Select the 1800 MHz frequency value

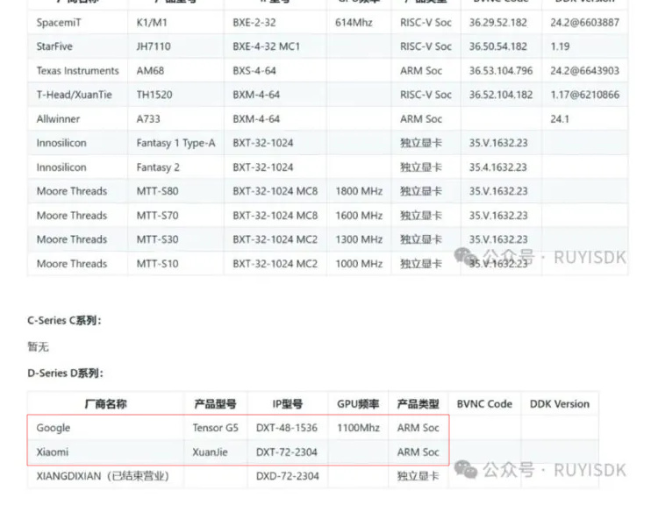point(359,191)
